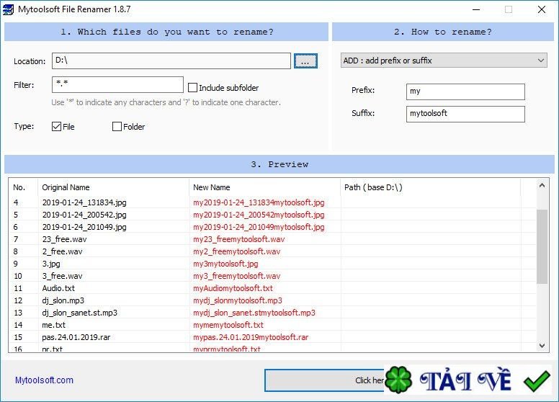Select original file 2_free.wav
559x402 pixels.
coord(62,251)
